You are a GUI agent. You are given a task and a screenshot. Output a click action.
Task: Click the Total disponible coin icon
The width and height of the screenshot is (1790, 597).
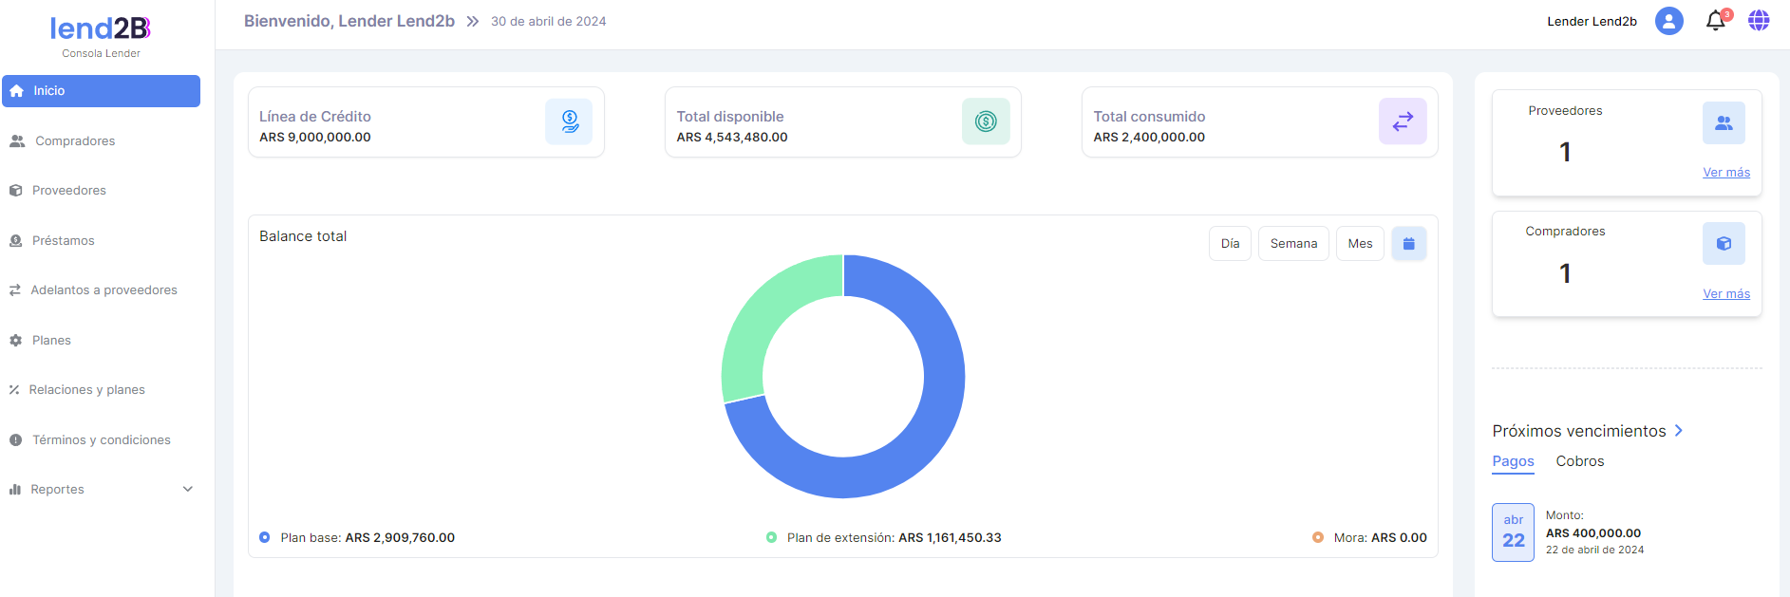986,121
